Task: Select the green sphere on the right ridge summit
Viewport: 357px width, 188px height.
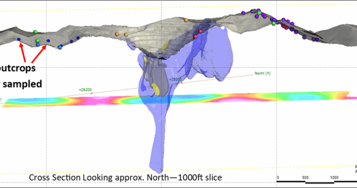Action: coord(259,13)
